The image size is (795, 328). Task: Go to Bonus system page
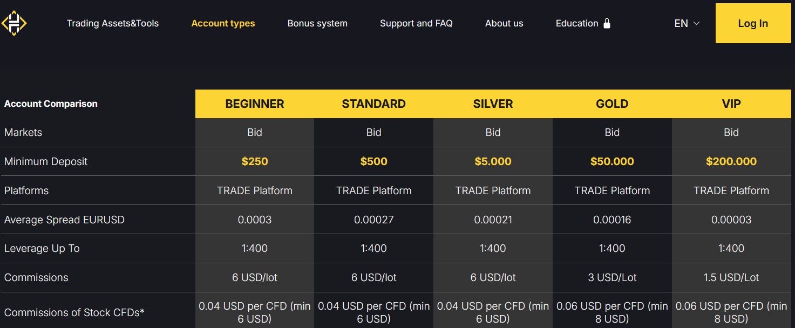[x=317, y=23]
